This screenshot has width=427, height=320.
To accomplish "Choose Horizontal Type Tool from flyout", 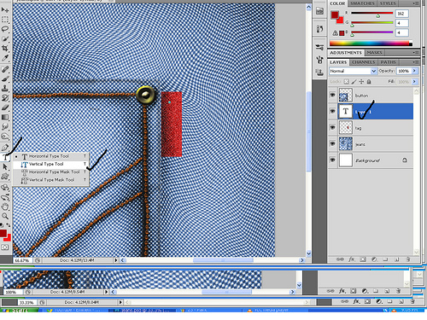I will tap(51, 156).
